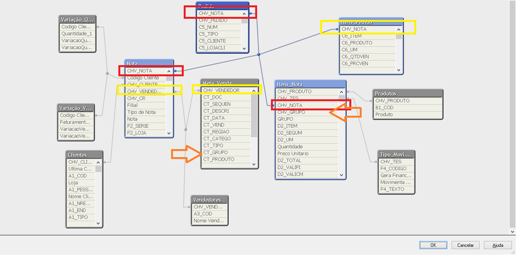Select Preco Unitario field in Itens_Nota
The width and height of the screenshot is (525, 279).
click(307, 154)
